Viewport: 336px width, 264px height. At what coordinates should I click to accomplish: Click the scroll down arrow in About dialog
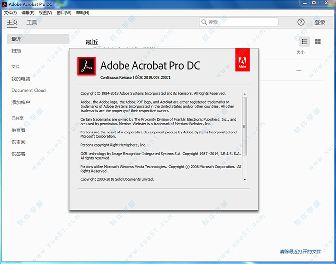coord(245,180)
